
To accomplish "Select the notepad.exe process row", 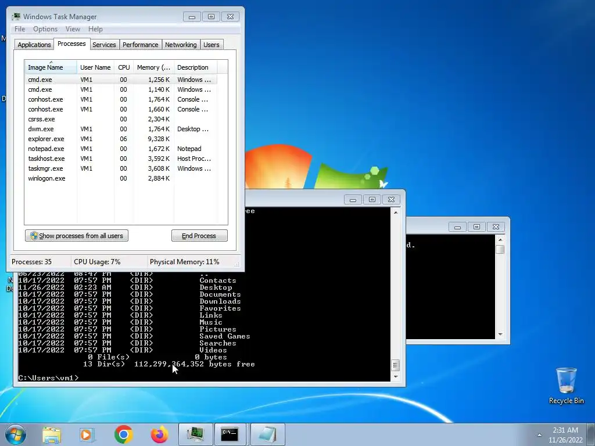I will pyautogui.click(x=121, y=149).
